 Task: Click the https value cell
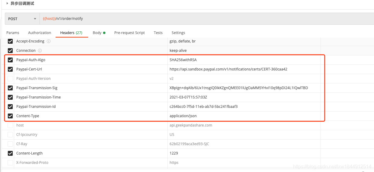244,163
